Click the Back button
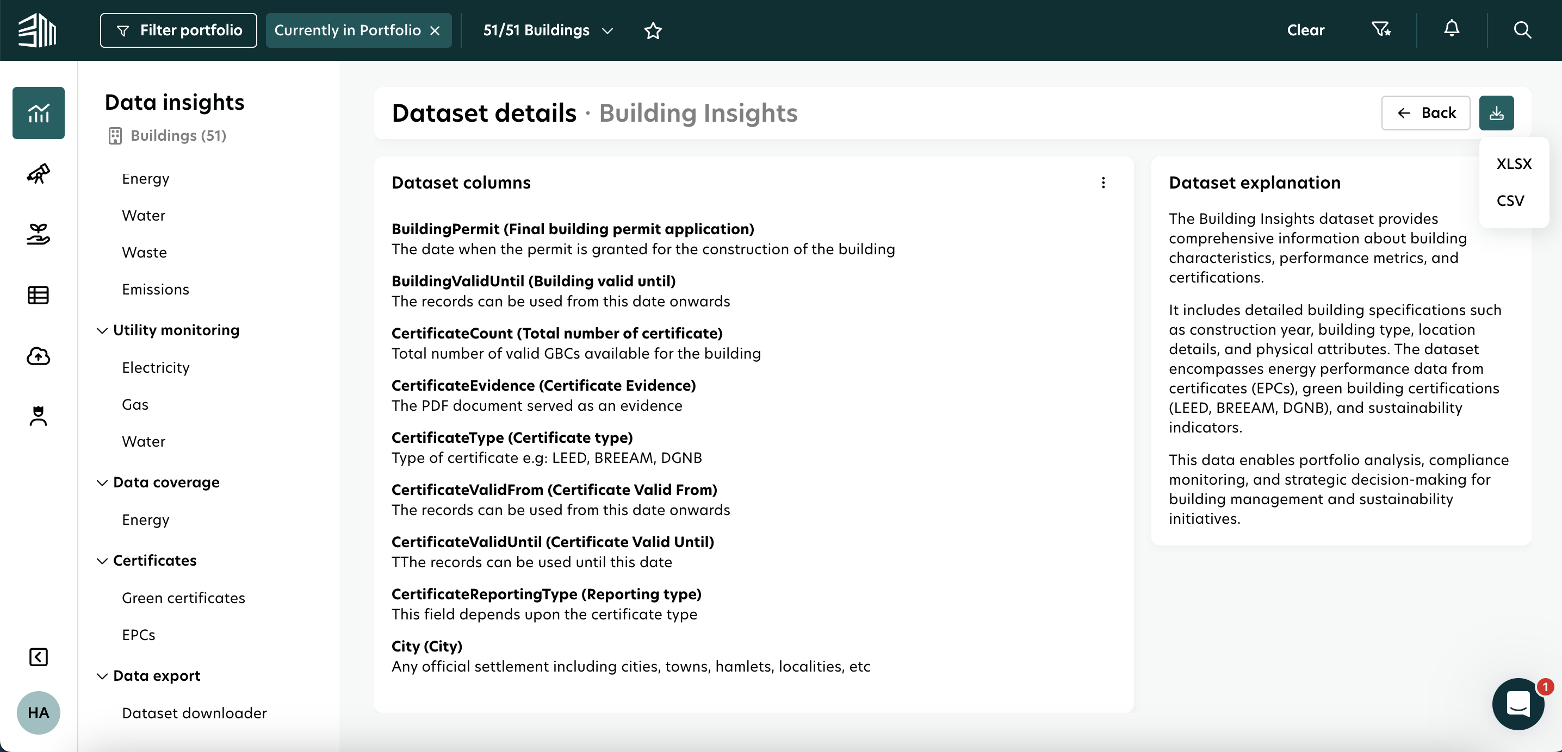This screenshot has height=752, width=1562. [1425, 112]
